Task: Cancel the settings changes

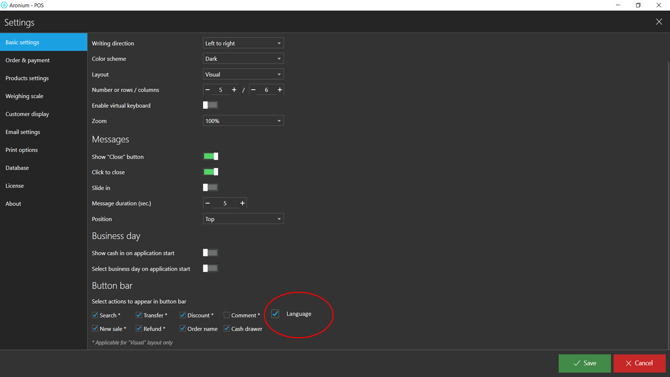Action: tap(639, 363)
